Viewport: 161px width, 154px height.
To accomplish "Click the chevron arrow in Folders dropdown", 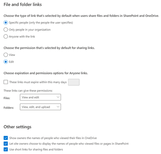I will (58, 107).
